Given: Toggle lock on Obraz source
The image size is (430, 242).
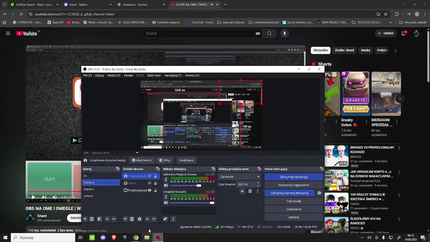Looking at the screenshot, I should (x=155, y=183).
